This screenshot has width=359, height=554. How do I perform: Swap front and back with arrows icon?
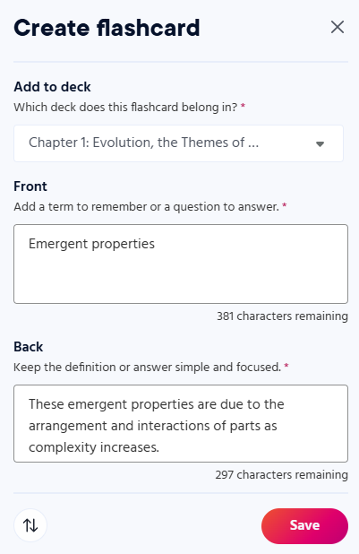(30, 525)
